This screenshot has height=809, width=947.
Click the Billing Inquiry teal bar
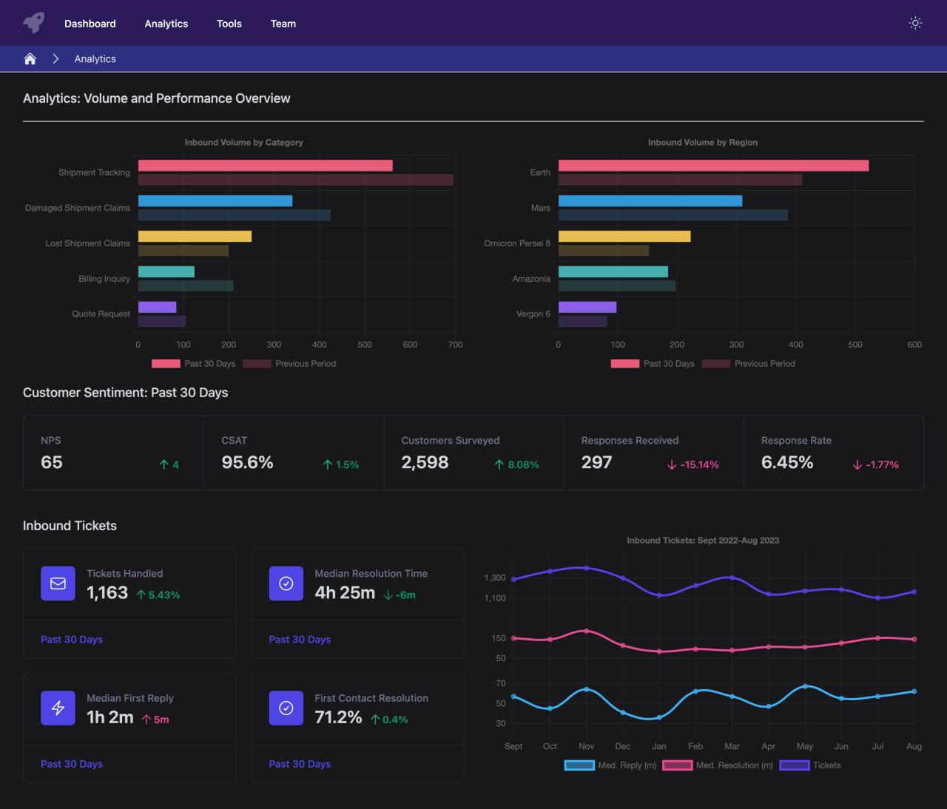pyautogui.click(x=166, y=272)
